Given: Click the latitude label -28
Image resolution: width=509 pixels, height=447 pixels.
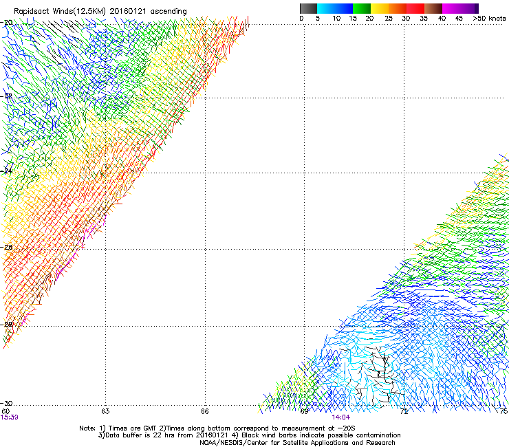Looking at the screenshot, I should pos(7,325).
